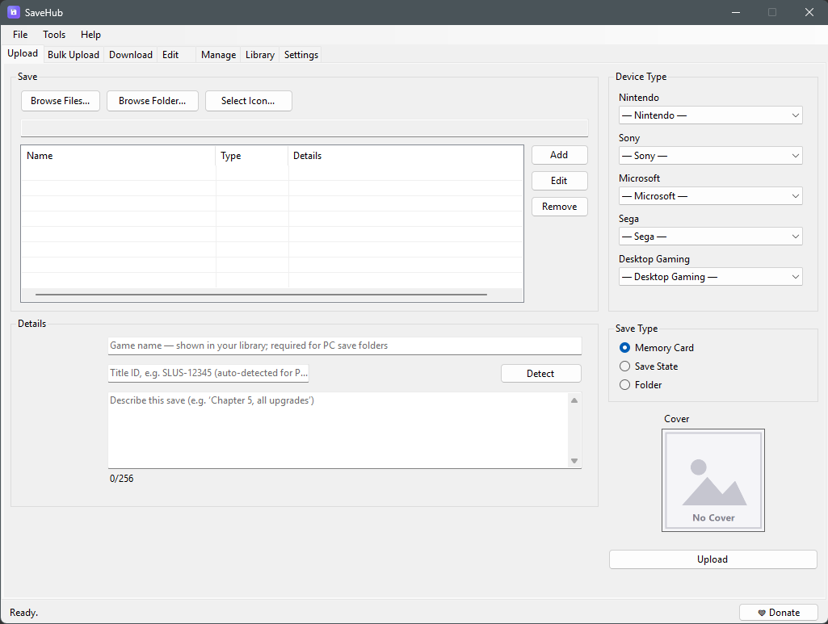Switch to the Library tab
828x624 pixels.
[260, 55]
